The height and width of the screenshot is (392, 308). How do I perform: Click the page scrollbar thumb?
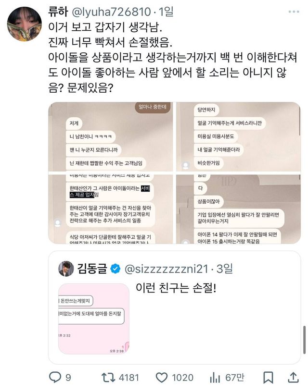tap(305, 340)
